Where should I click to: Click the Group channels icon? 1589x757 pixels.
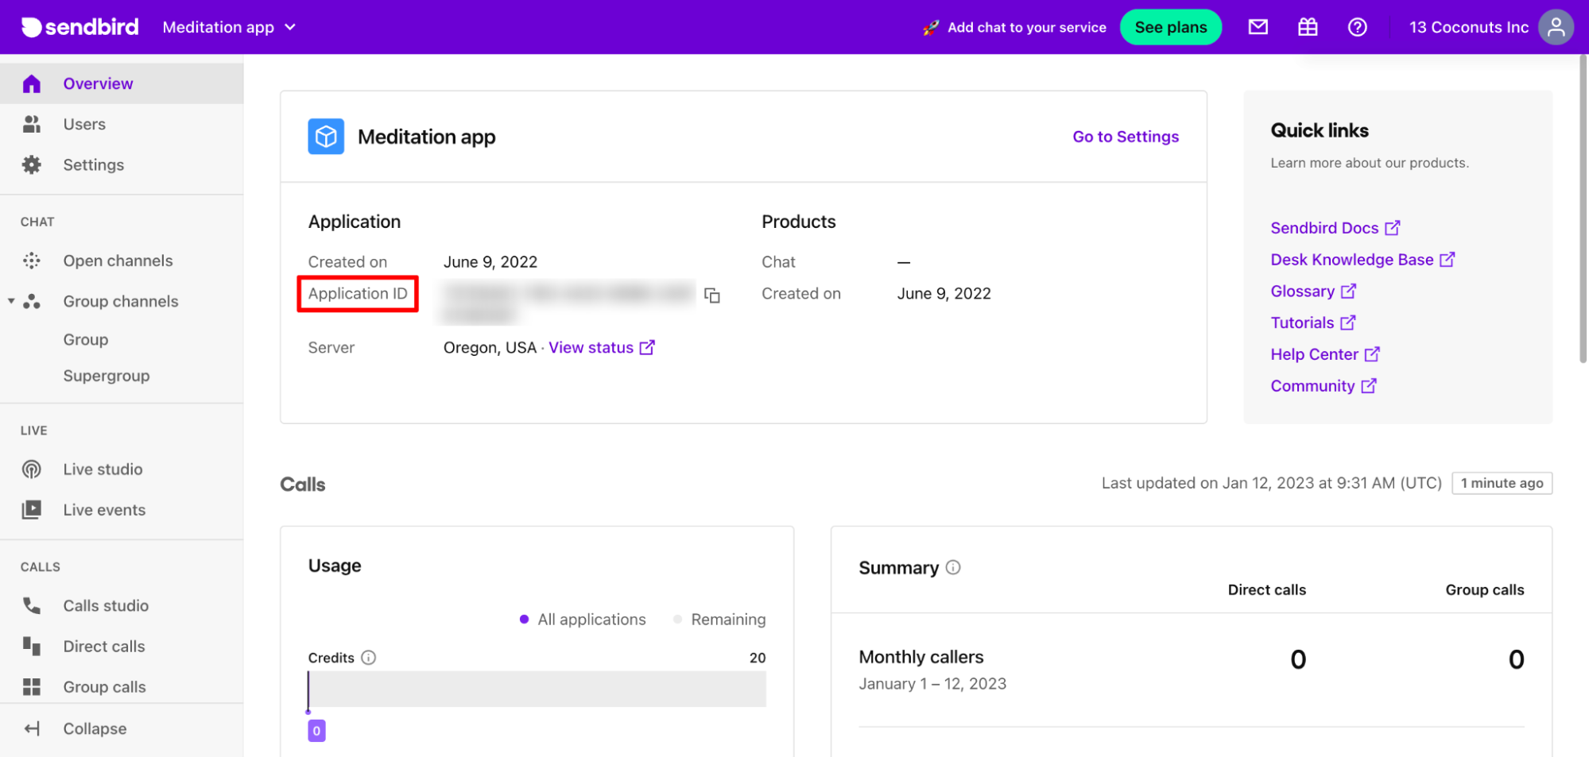tap(32, 301)
